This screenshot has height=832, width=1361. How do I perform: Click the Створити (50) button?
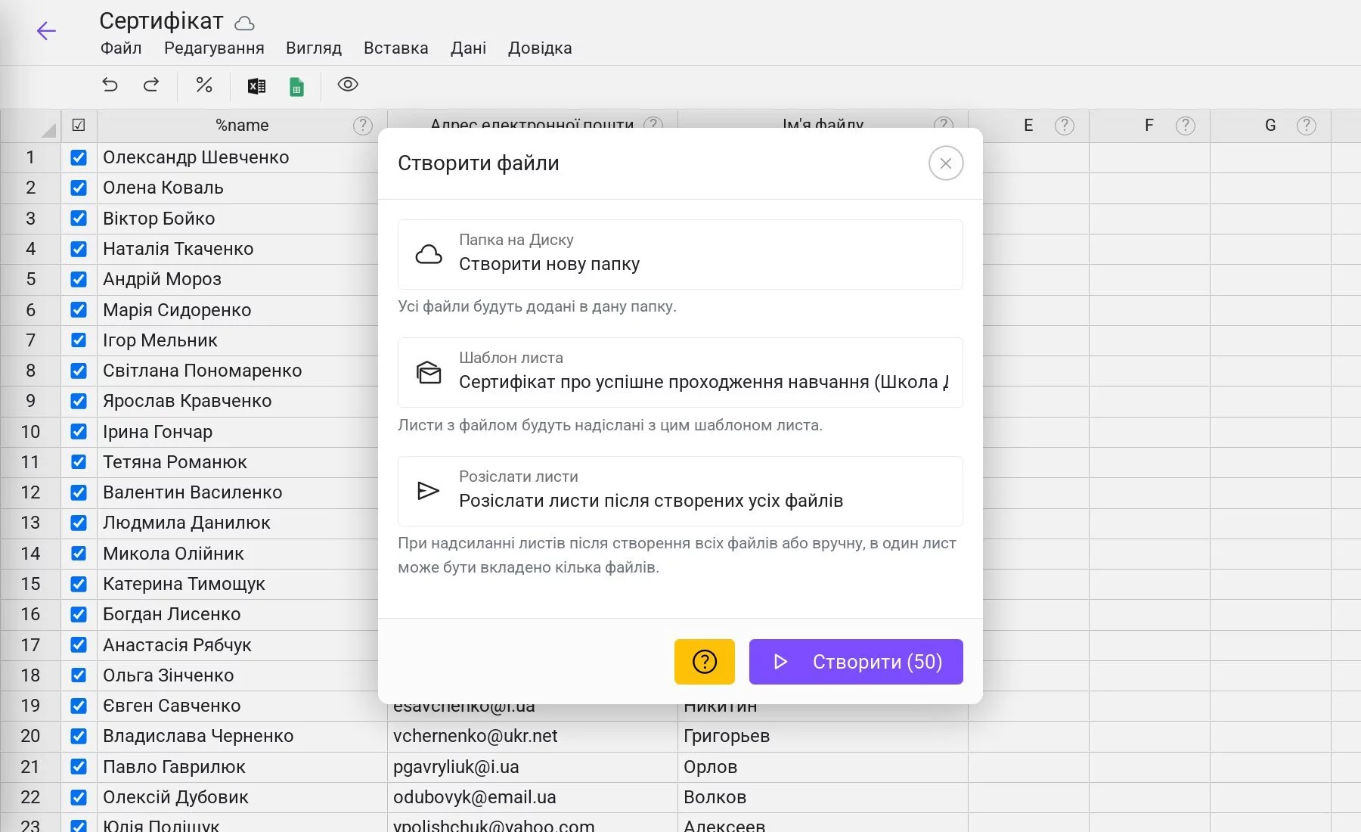tap(856, 662)
